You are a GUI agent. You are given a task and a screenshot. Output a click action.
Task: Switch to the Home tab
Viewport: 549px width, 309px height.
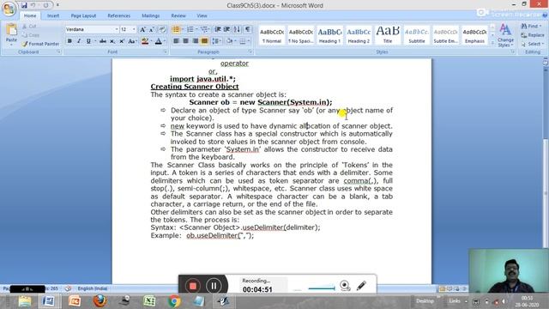pyautogui.click(x=30, y=15)
